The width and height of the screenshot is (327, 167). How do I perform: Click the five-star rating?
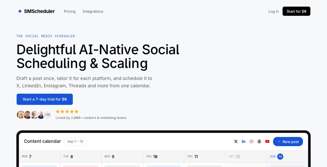[67, 111]
